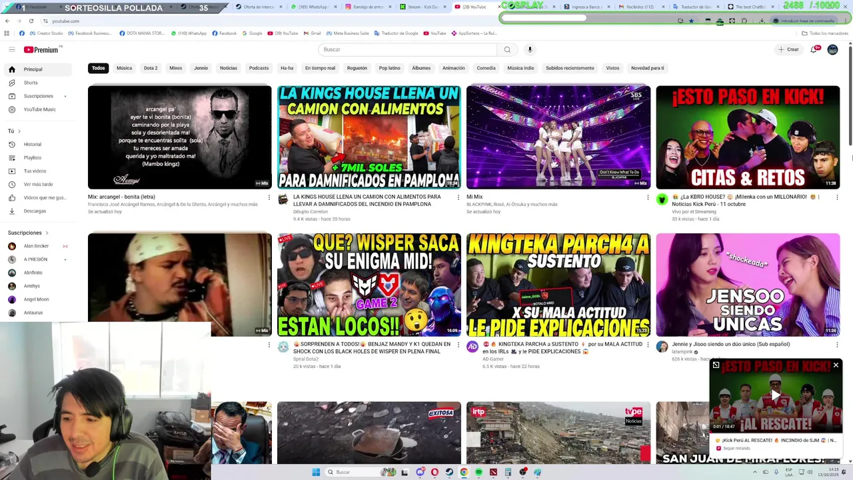Open the Angel Moon subscription channel
The height and width of the screenshot is (480, 853).
click(37, 299)
